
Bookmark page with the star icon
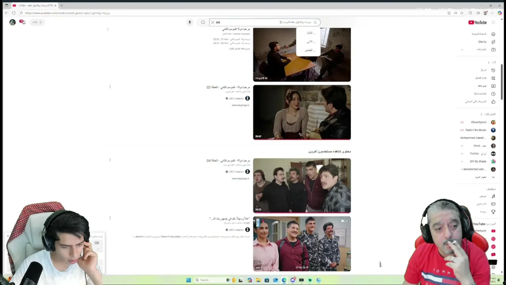tap(462, 13)
